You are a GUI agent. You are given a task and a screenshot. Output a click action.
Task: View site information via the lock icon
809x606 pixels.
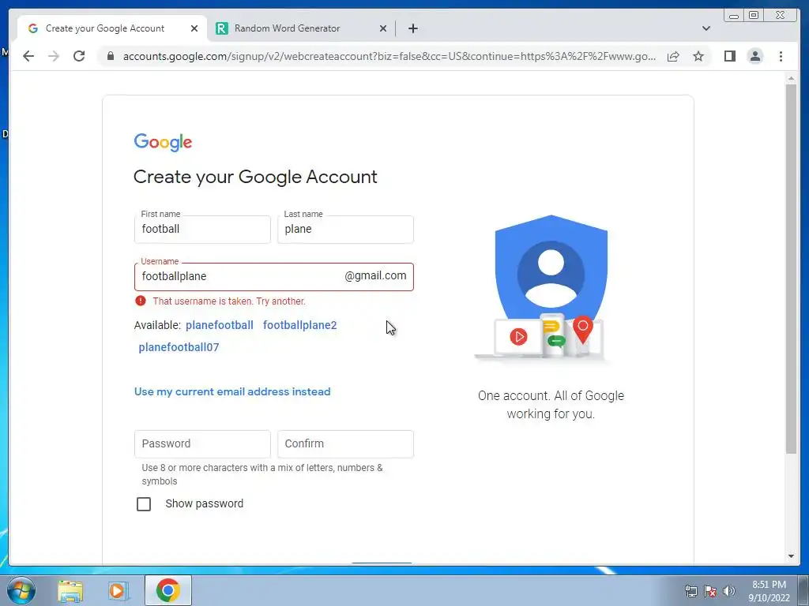[111, 56]
